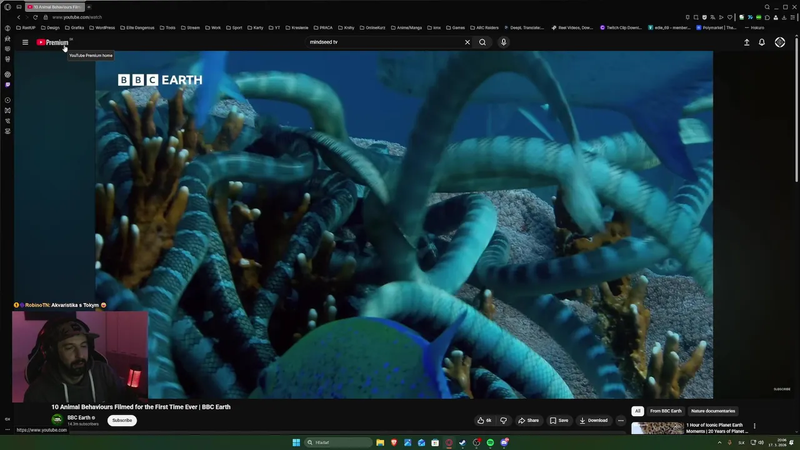This screenshot has height=450, width=800.
Task: Click the taskbar search box Hľadať
Action: (338, 442)
